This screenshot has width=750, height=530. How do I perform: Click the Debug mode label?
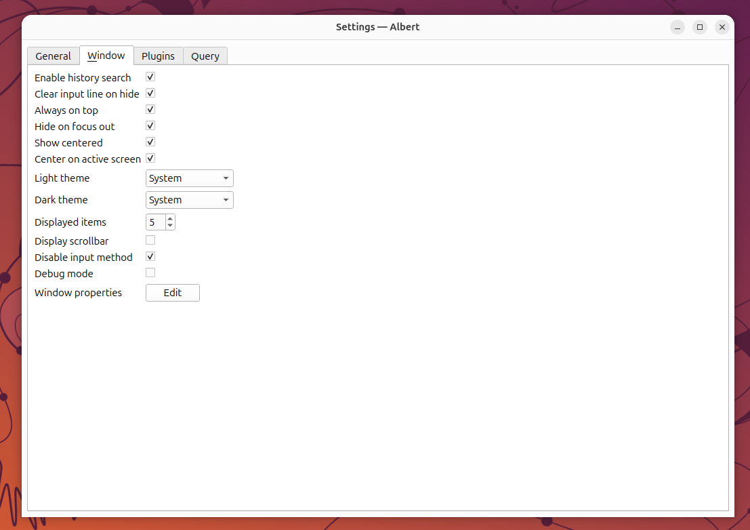(64, 274)
